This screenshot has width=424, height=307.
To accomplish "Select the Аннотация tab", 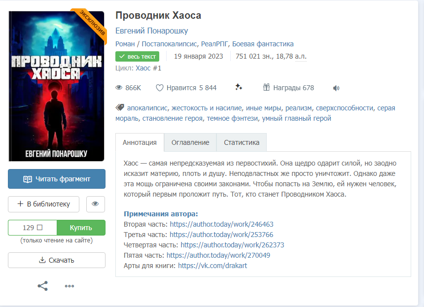I will (x=140, y=142).
